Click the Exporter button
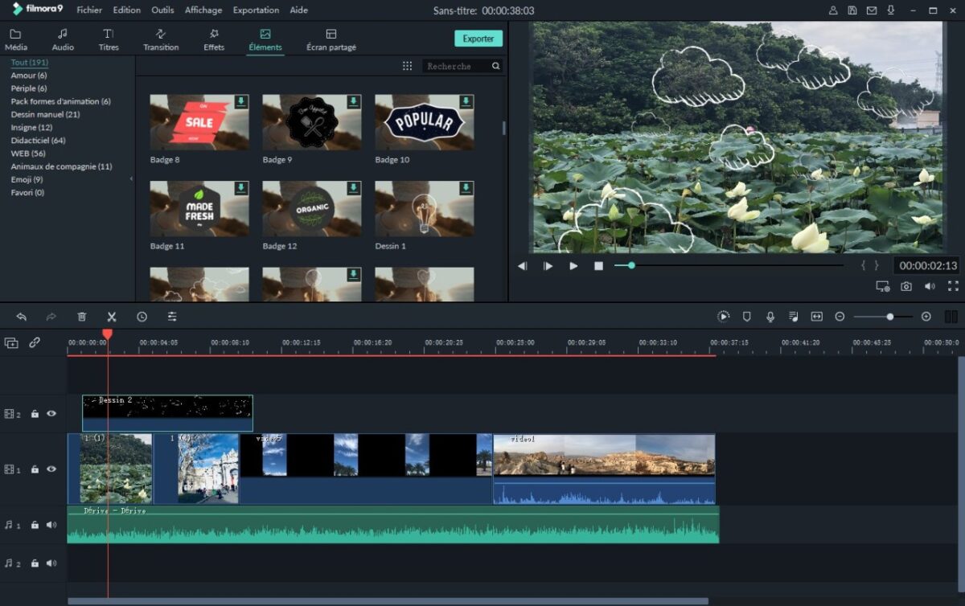The height and width of the screenshot is (606, 965). pyautogui.click(x=478, y=39)
